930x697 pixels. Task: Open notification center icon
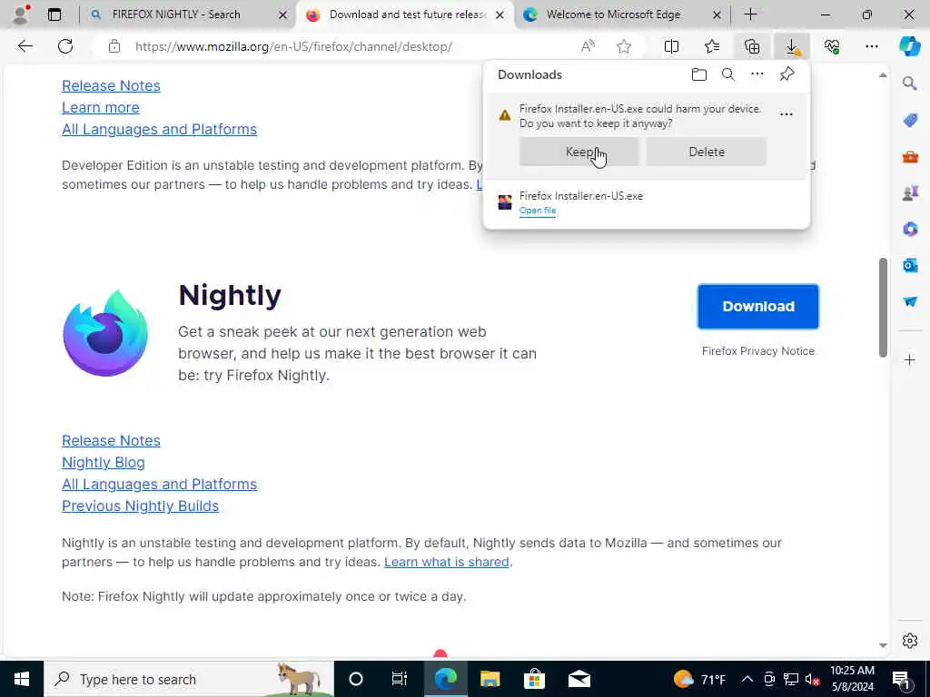[x=902, y=679]
